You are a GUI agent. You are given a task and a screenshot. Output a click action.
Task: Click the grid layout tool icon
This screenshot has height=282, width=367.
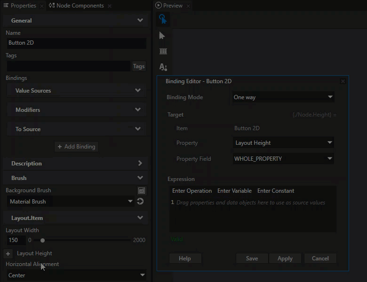[163, 51]
